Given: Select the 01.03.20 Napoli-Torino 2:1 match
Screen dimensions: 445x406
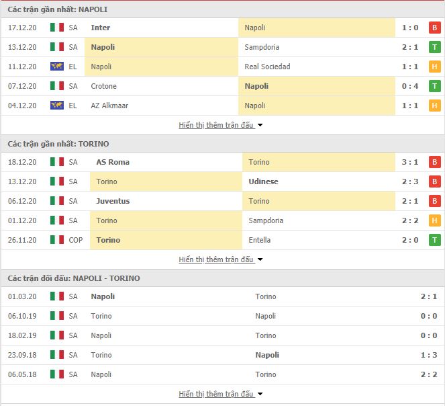Looking at the screenshot, I should coord(223,296).
